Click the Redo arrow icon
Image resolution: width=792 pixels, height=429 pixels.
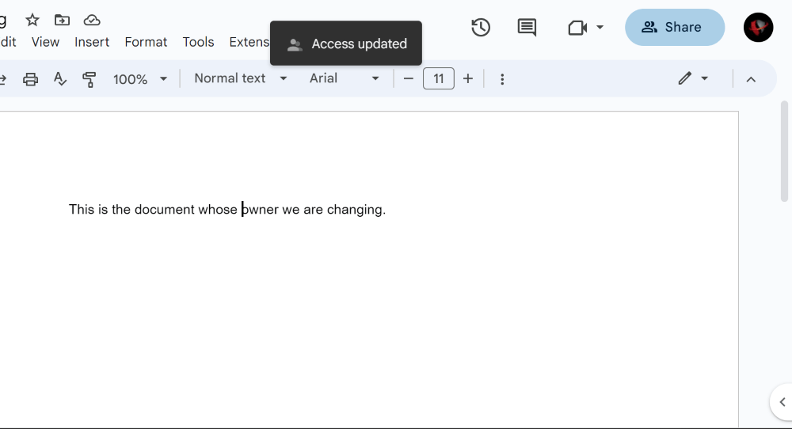coord(2,79)
